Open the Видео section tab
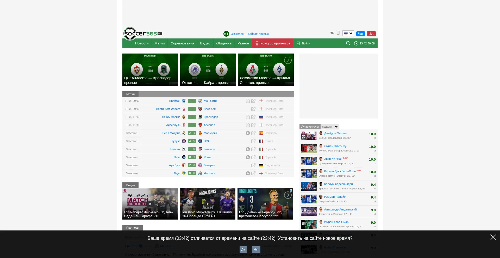 point(130,185)
